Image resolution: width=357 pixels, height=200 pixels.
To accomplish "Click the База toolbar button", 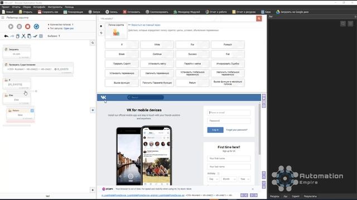I will coord(266,12).
